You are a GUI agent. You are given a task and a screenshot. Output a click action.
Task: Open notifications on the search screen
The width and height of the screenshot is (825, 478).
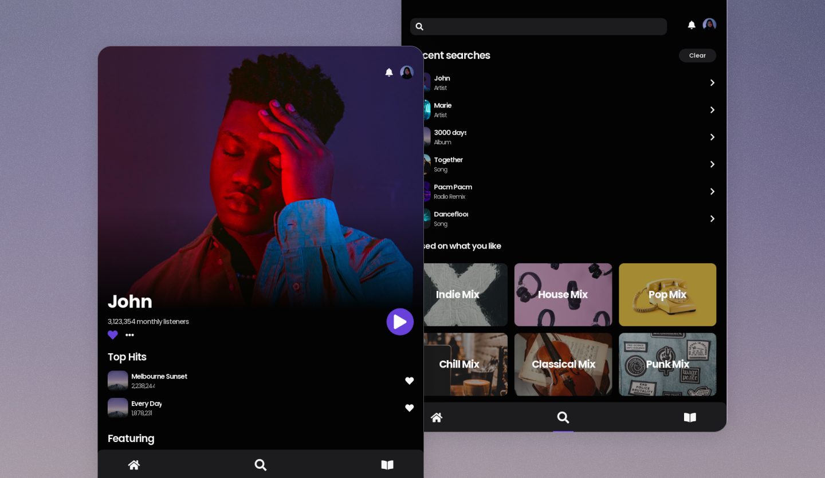click(692, 25)
